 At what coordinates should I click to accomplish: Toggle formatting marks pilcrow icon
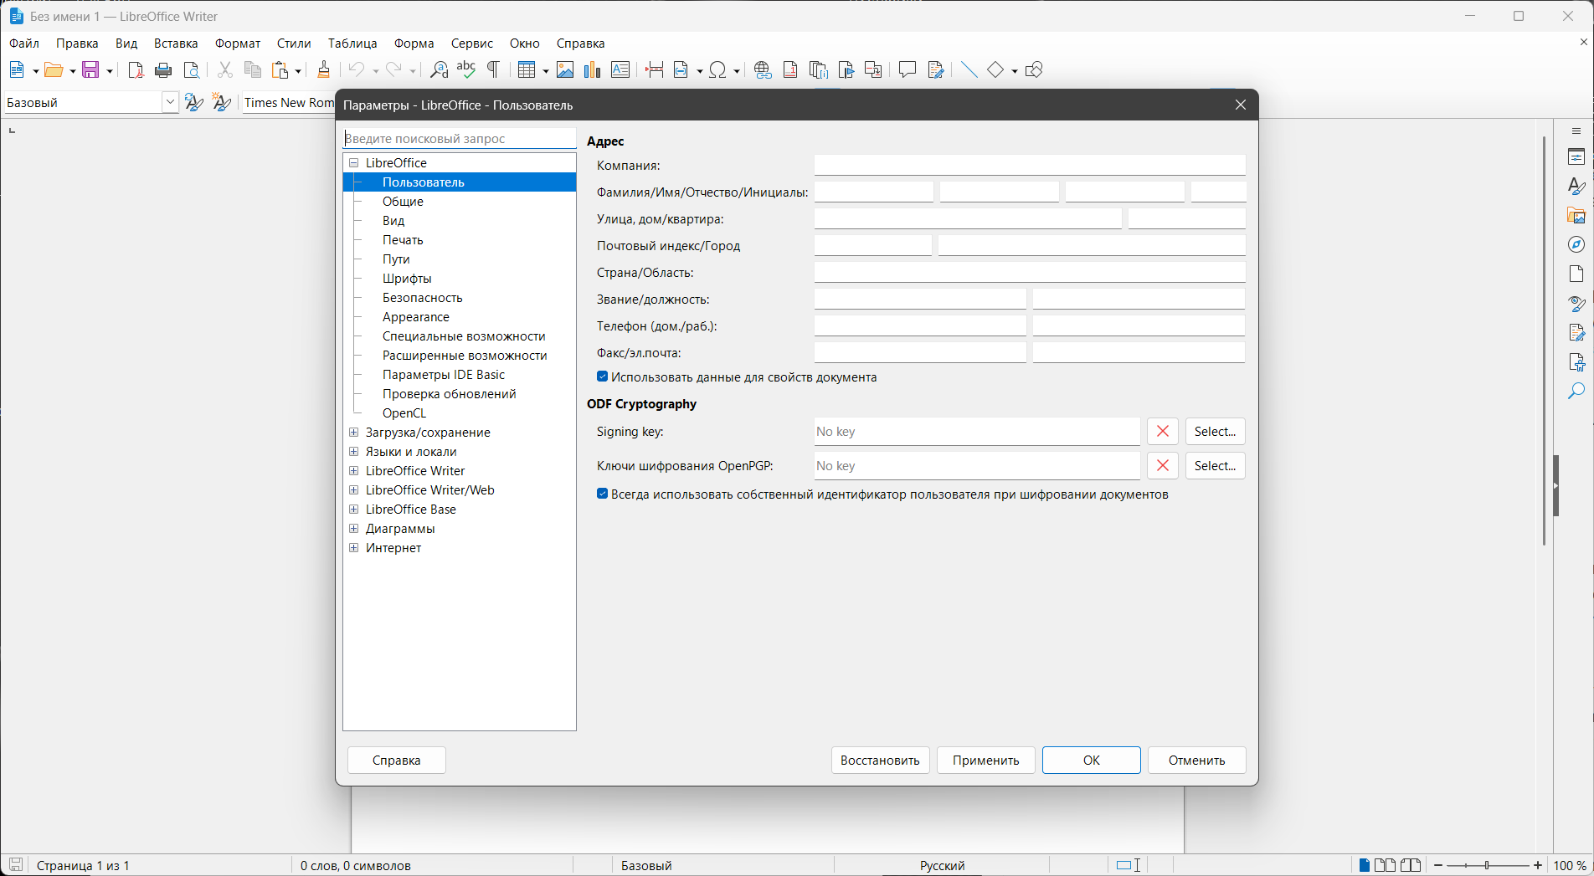pyautogui.click(x=494, y=70)
